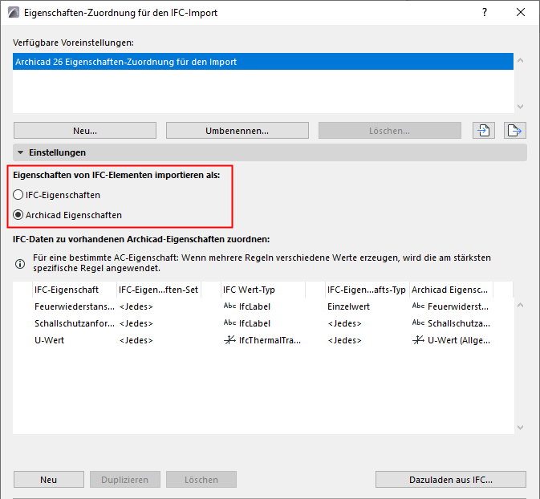Image resolution: width=540 pixels, height=499 pixels.
Task: Click the Dazuladen aus IFC... button
Action: [x=451, y=480]
